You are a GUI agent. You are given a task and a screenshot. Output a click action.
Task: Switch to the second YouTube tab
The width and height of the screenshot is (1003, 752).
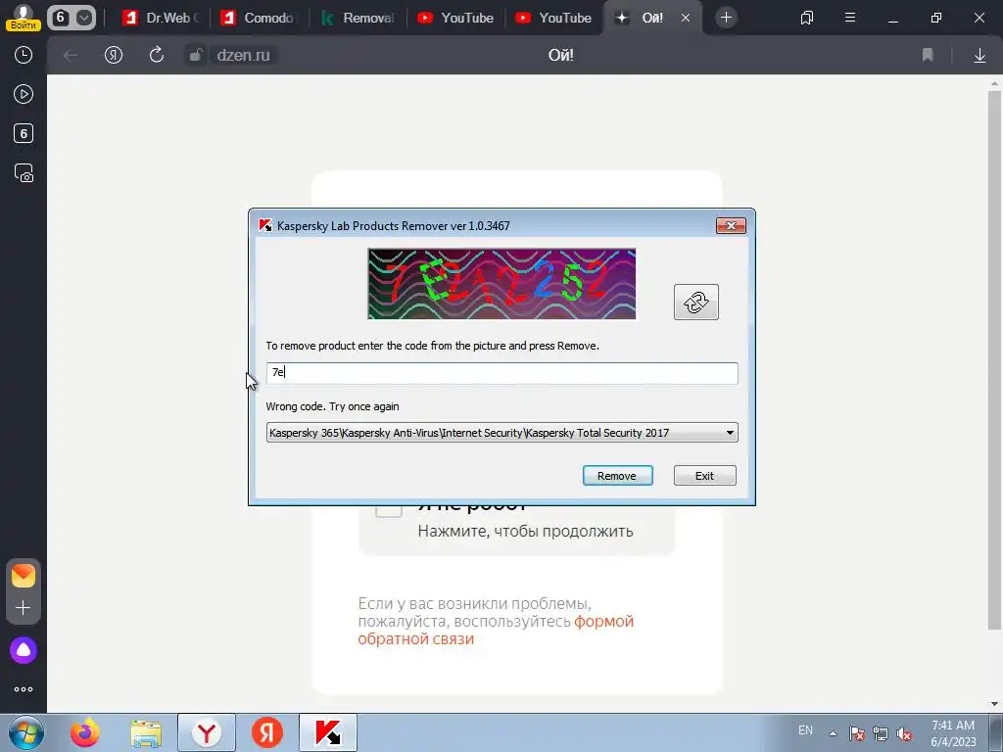(x=553, y=18)
